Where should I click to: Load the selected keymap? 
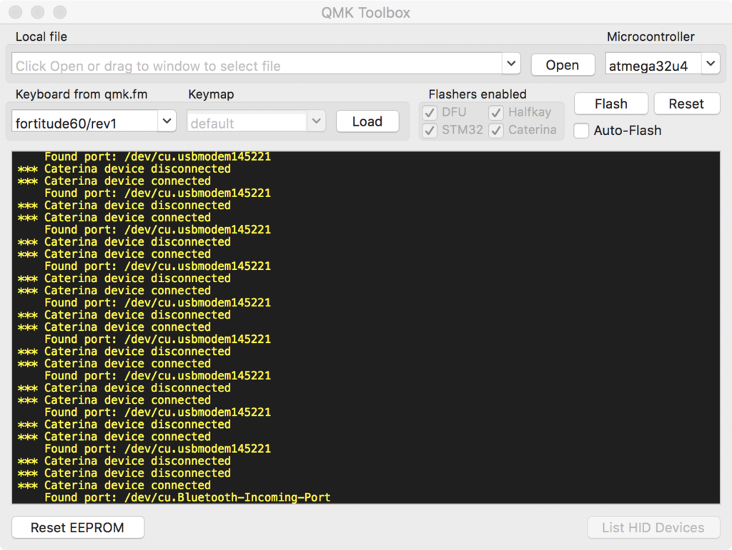coord(367,121)
